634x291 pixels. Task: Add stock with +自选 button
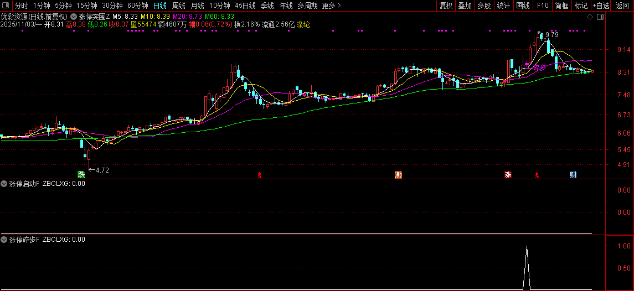click(x=601, y=6)
